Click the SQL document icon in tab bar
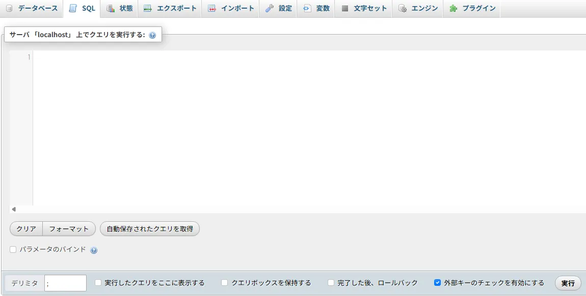586x296 pixels. pos(73,9)
